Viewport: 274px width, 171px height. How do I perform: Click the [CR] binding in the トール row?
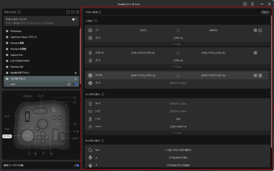[178, 119]
